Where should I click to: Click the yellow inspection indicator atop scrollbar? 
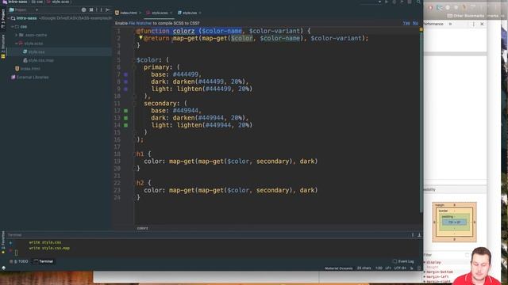[421, 29]
